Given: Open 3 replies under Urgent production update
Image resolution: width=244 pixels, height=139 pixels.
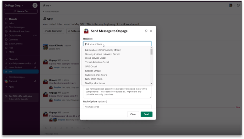Looking at the screenshot, I should [57, 87].
